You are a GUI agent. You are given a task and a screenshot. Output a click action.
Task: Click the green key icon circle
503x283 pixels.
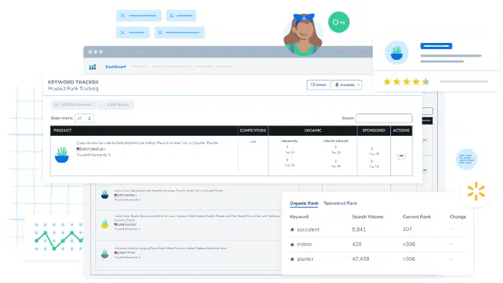click(339, 22)
